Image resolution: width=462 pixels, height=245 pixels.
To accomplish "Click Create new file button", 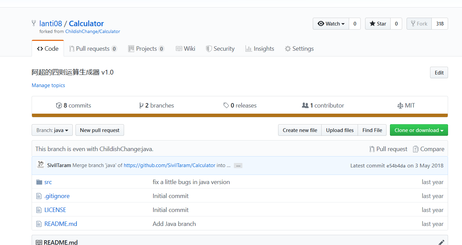I will 300,130.
